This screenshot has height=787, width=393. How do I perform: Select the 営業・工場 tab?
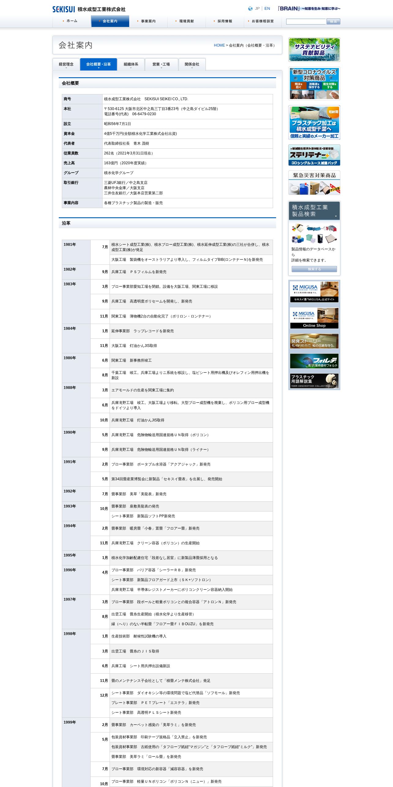[161, 64]
